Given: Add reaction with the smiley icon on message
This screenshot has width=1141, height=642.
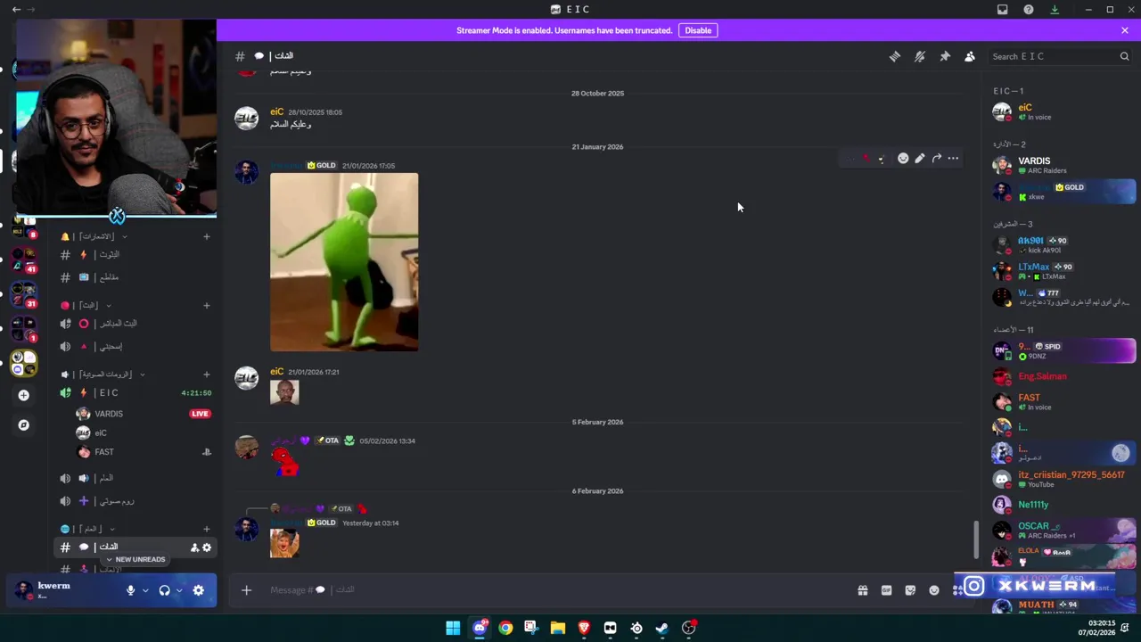Looking at the screenshot, I should 903,159.
